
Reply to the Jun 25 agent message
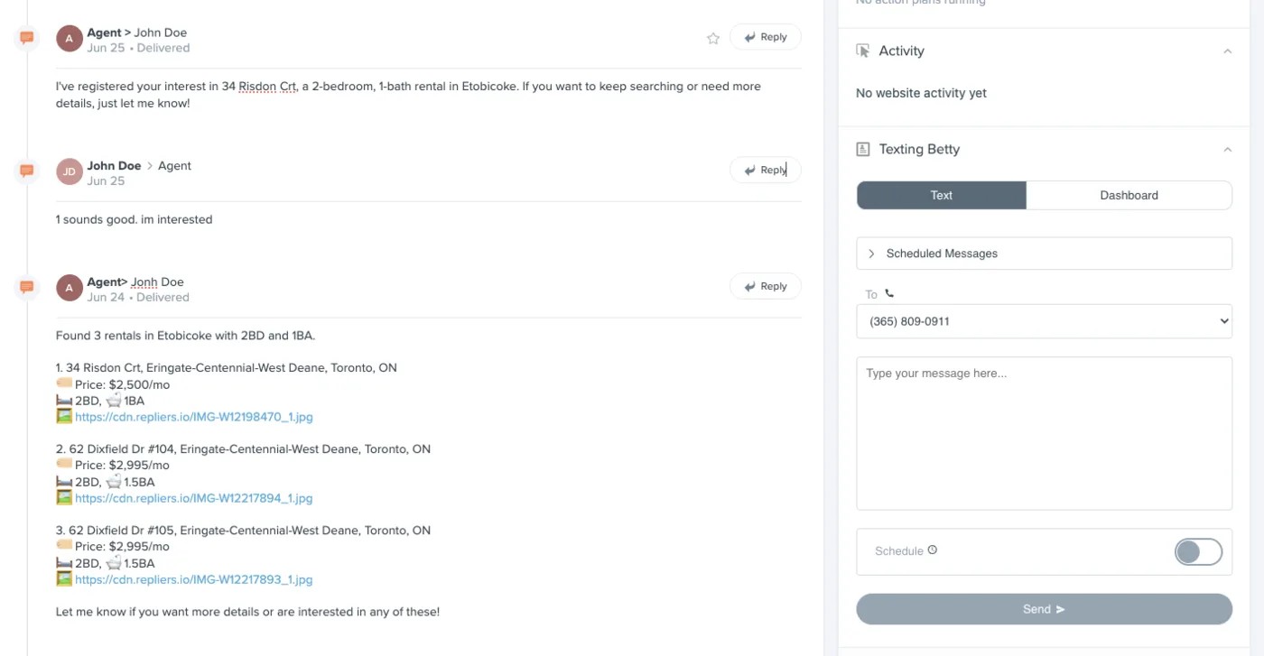click(x=765, y=37)
